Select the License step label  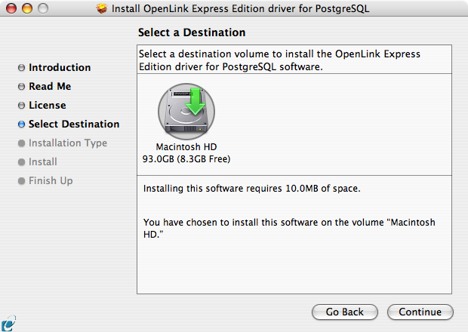point(47,105)
